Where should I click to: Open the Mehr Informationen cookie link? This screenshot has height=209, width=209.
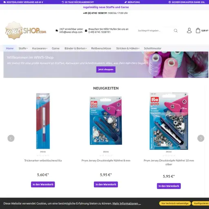pos(127,203)
